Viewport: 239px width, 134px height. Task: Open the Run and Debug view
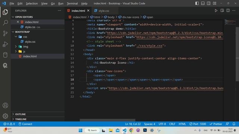(x=5, y=44)
